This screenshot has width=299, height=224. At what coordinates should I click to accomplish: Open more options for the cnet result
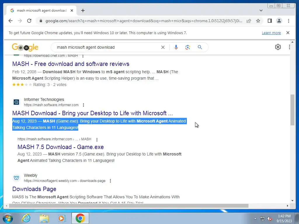[x=83, y=56]
